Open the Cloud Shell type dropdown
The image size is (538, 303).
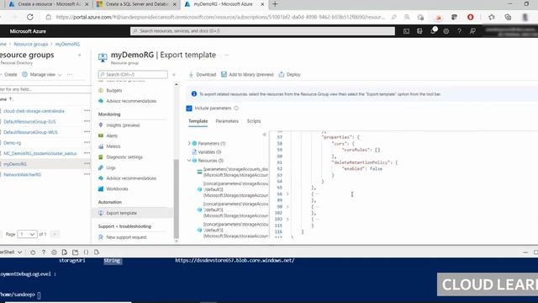coord(11,252)
